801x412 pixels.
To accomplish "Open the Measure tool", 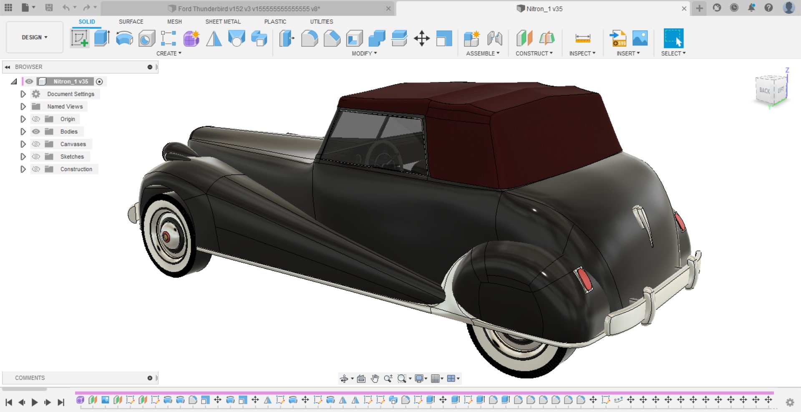I will (582, 38).
